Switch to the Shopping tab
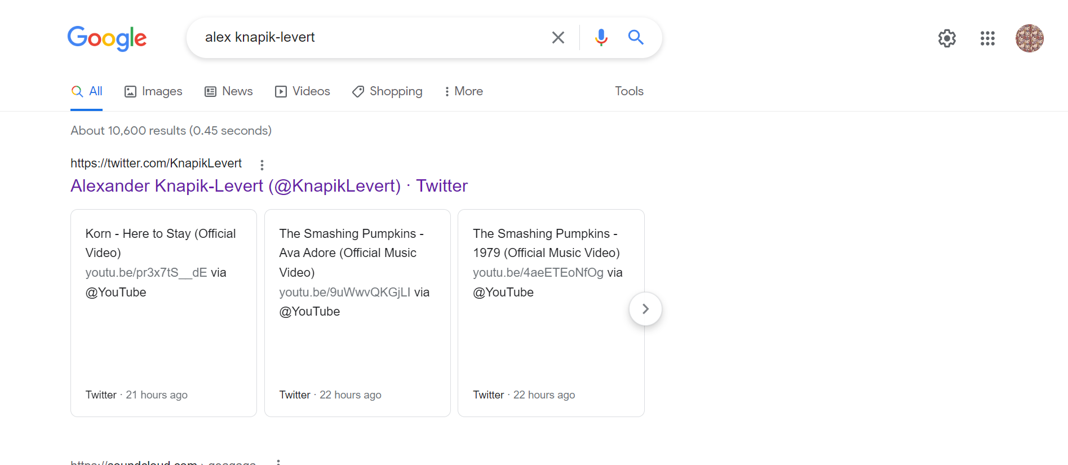 tap(387, 91)
